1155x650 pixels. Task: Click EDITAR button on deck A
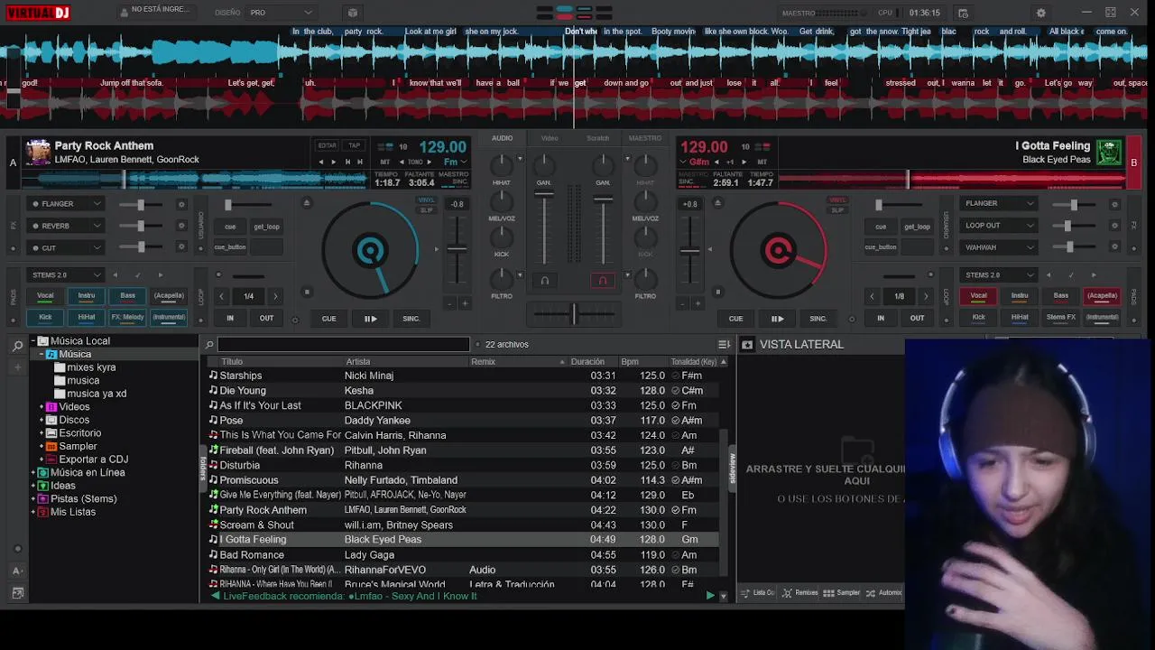(327, 145)
